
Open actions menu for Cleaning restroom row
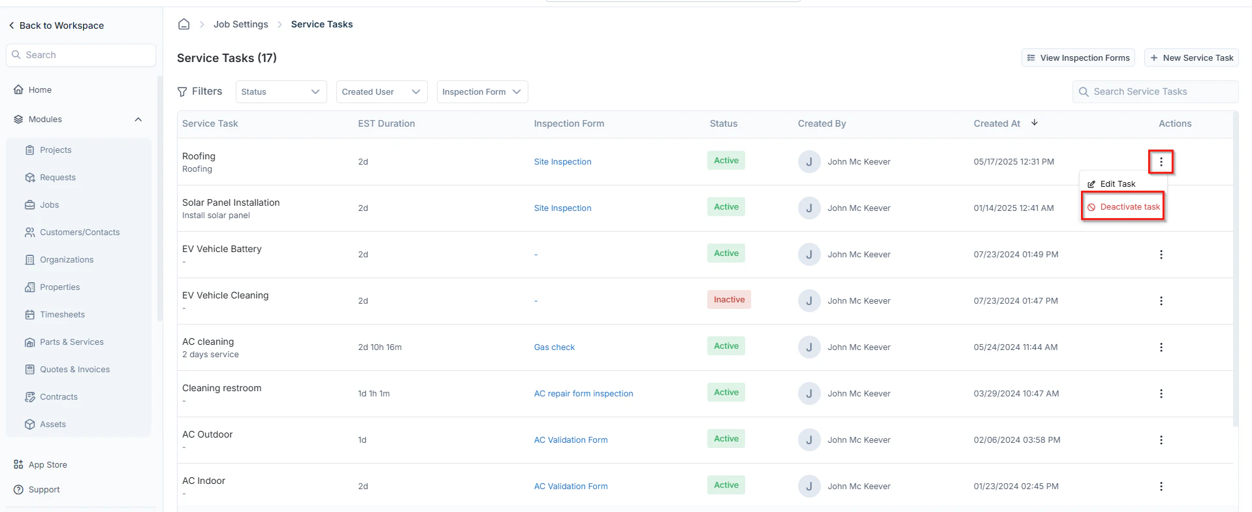point(1161,394)
